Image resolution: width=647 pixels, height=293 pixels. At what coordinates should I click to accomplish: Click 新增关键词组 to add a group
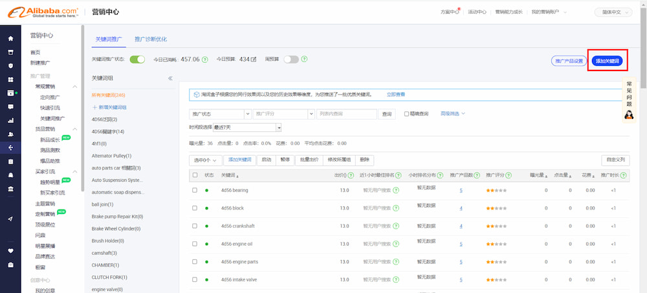[x=109, y=107]
